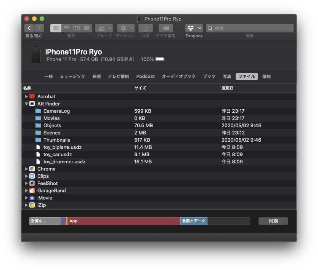The height and width of the screenshot is (270, 318).
Task: Click the battery icon next to 100%
Action: (x=160, y=59)
